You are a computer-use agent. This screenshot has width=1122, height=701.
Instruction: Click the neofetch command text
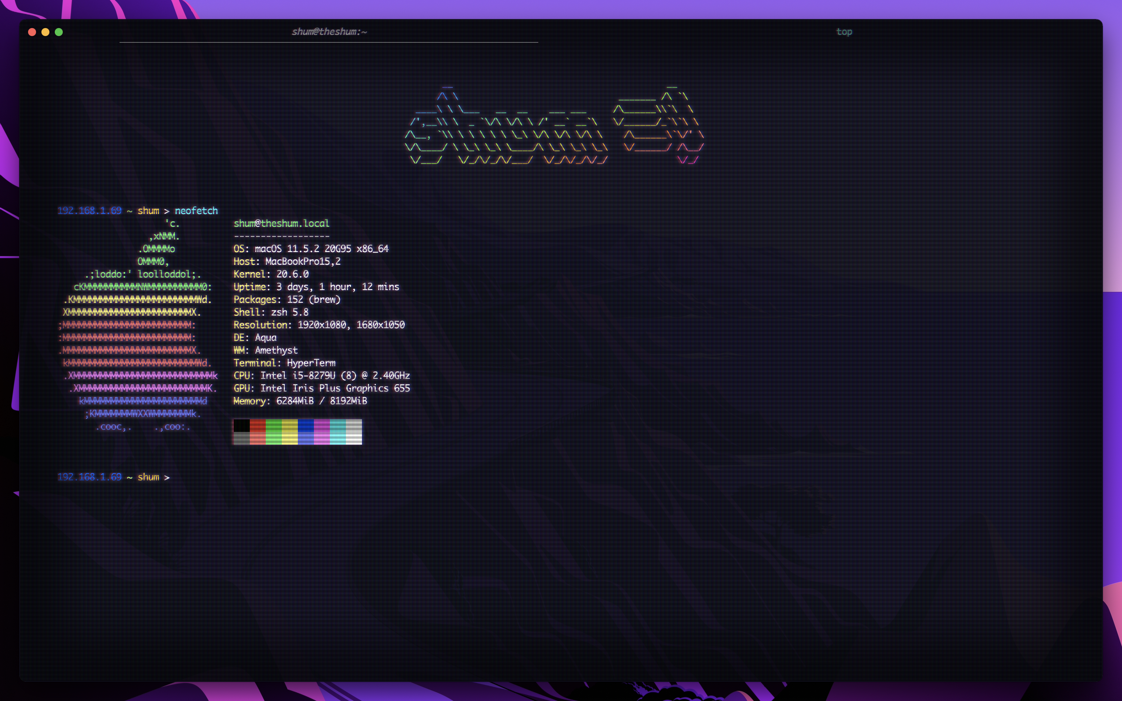(196, 211)
